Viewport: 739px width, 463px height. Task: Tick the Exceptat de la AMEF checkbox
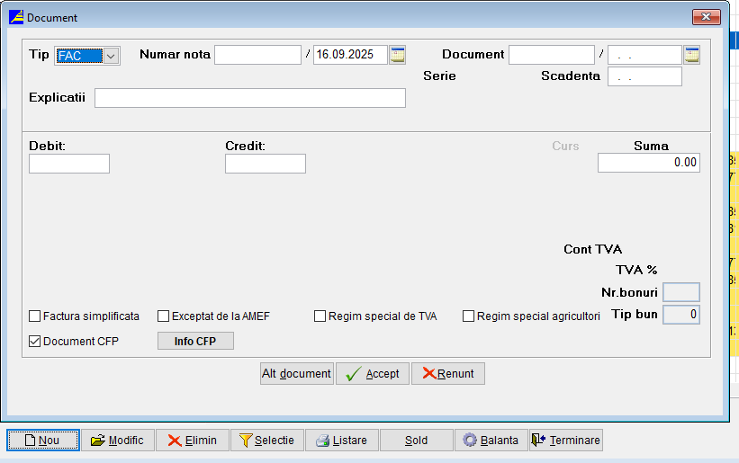click(164, 316)
